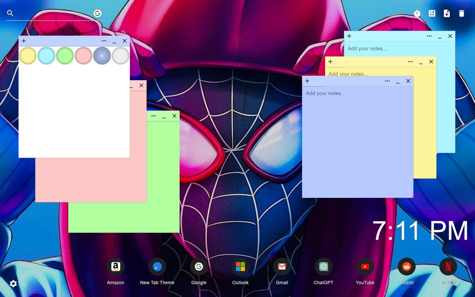Open the yellow note's three-dot menu
Screen dimensions: 475x297
(410, 62)
